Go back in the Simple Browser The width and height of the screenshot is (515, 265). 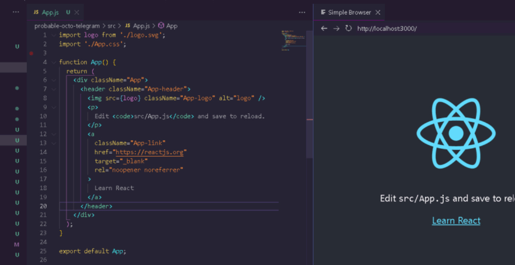(x=324, y=29)
